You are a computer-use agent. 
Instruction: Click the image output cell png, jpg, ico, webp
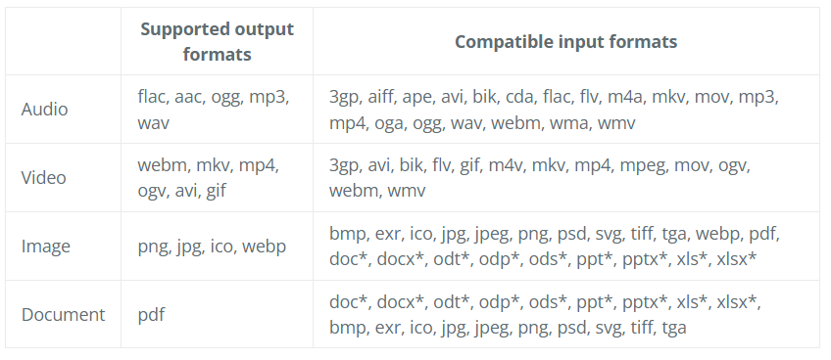217,247
